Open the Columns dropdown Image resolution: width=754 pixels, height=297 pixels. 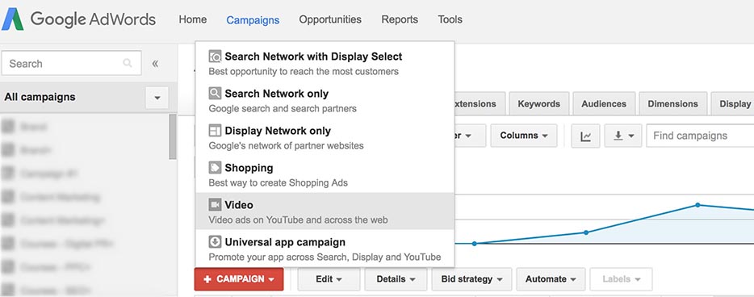coord(524,136)
